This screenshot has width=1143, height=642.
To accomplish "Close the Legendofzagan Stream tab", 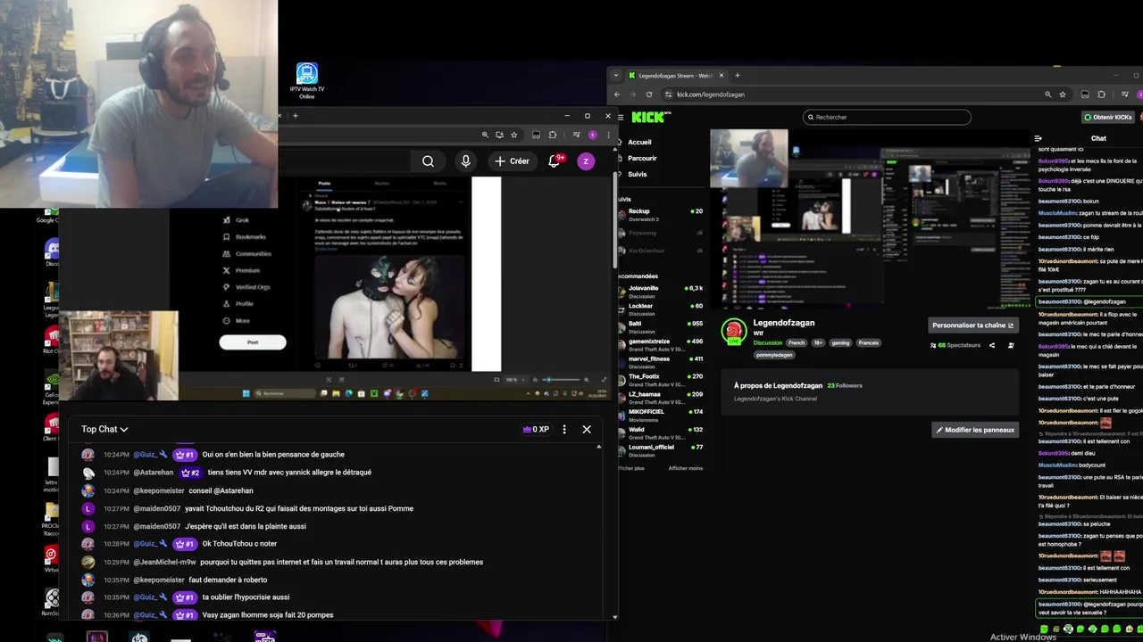I will [721, 75].
